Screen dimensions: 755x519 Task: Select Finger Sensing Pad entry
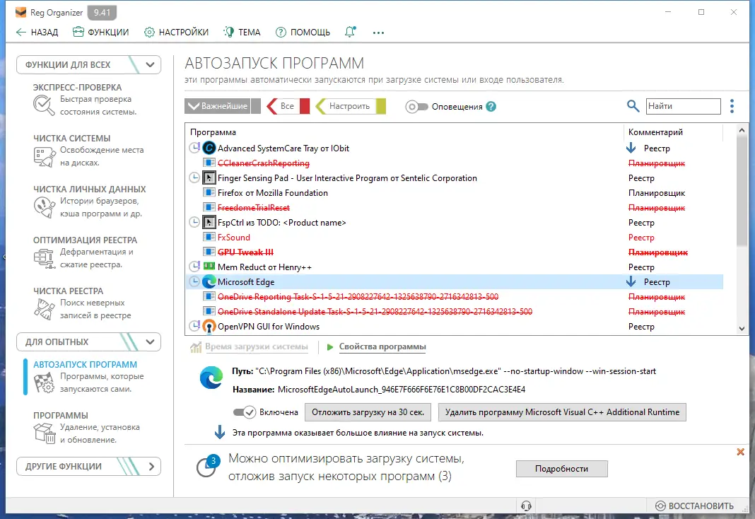(454, 178)
